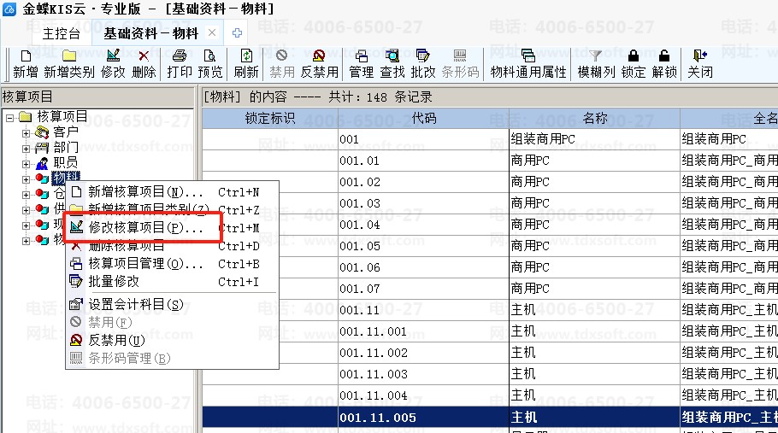Click the 打印 (Print) toolbar icon
The image size is (778, 433).
pyautogui.click(x=180, y=64)
